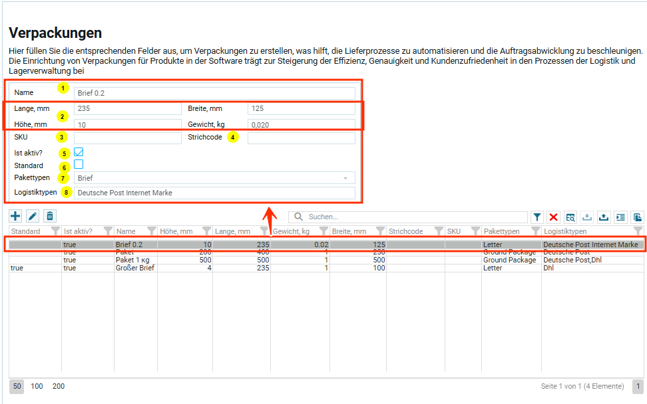Click the blue funnel filter toolbar icon
Image resolution: width=647 pixels, height=404 pixels.
click(537, 217)
